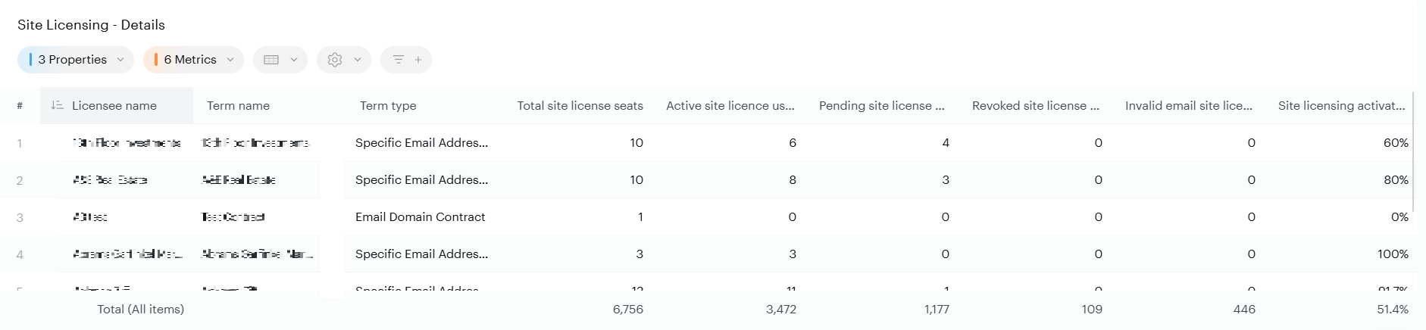Viewport: 1426px width, 330px height.
Task: Click the Total site license seats header
Action: click(580, 106)
